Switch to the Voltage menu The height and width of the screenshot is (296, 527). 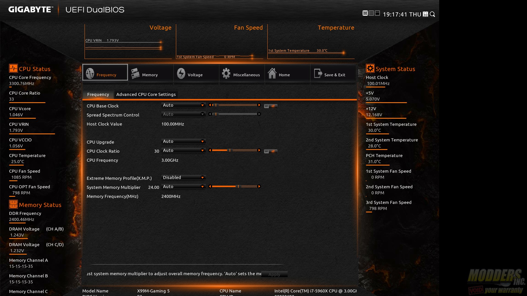pyautogui.click(x=196, y=73)
